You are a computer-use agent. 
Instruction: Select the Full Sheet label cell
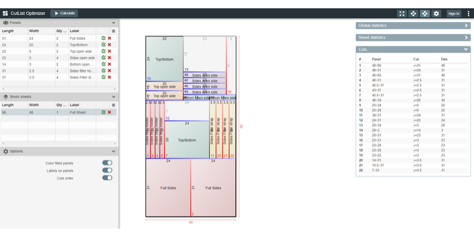click(x=82, y=112)
